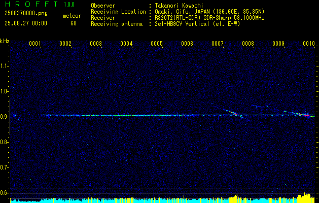Viewport: 319px width, 203px height.
Task: Click time marker 0002
Action: 65,44
